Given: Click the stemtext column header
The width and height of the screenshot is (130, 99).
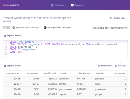Looking at the screenshot, I should (101, 73).
